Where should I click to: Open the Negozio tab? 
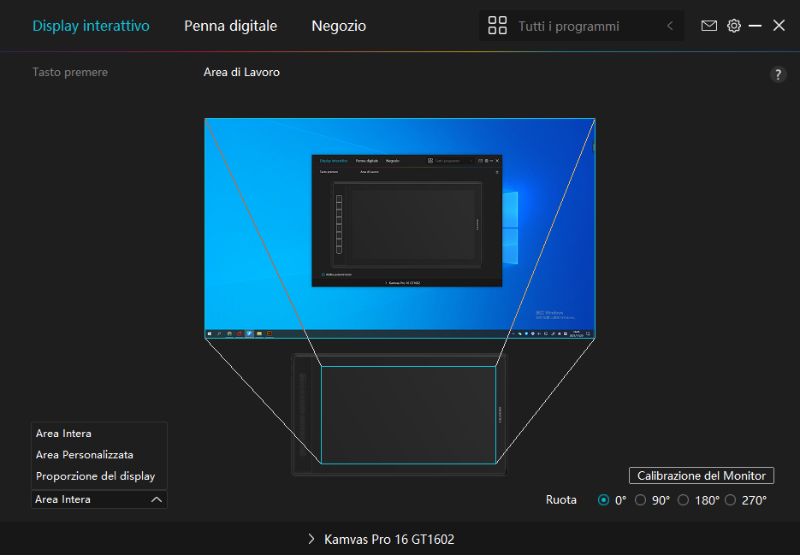point(338,26)
